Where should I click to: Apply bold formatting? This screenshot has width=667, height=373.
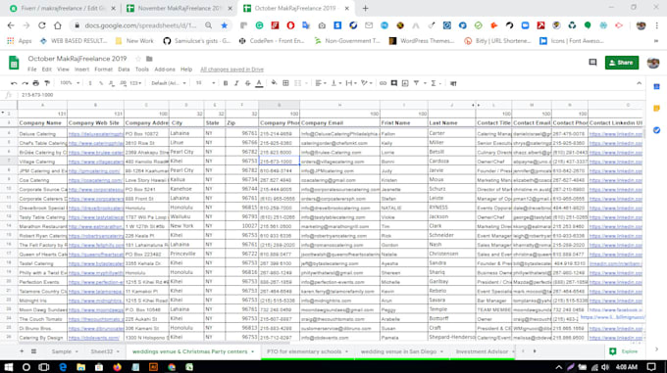[226, 83]
